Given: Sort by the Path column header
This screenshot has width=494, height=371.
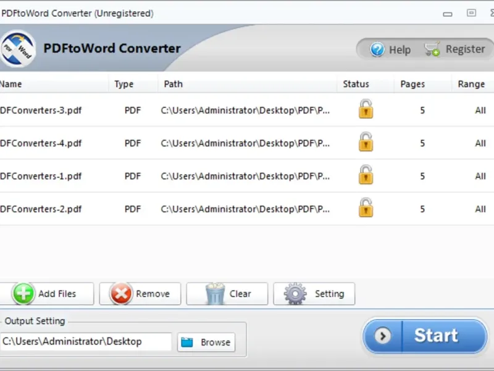Looking at the screenshot, I should pos(174,84).
